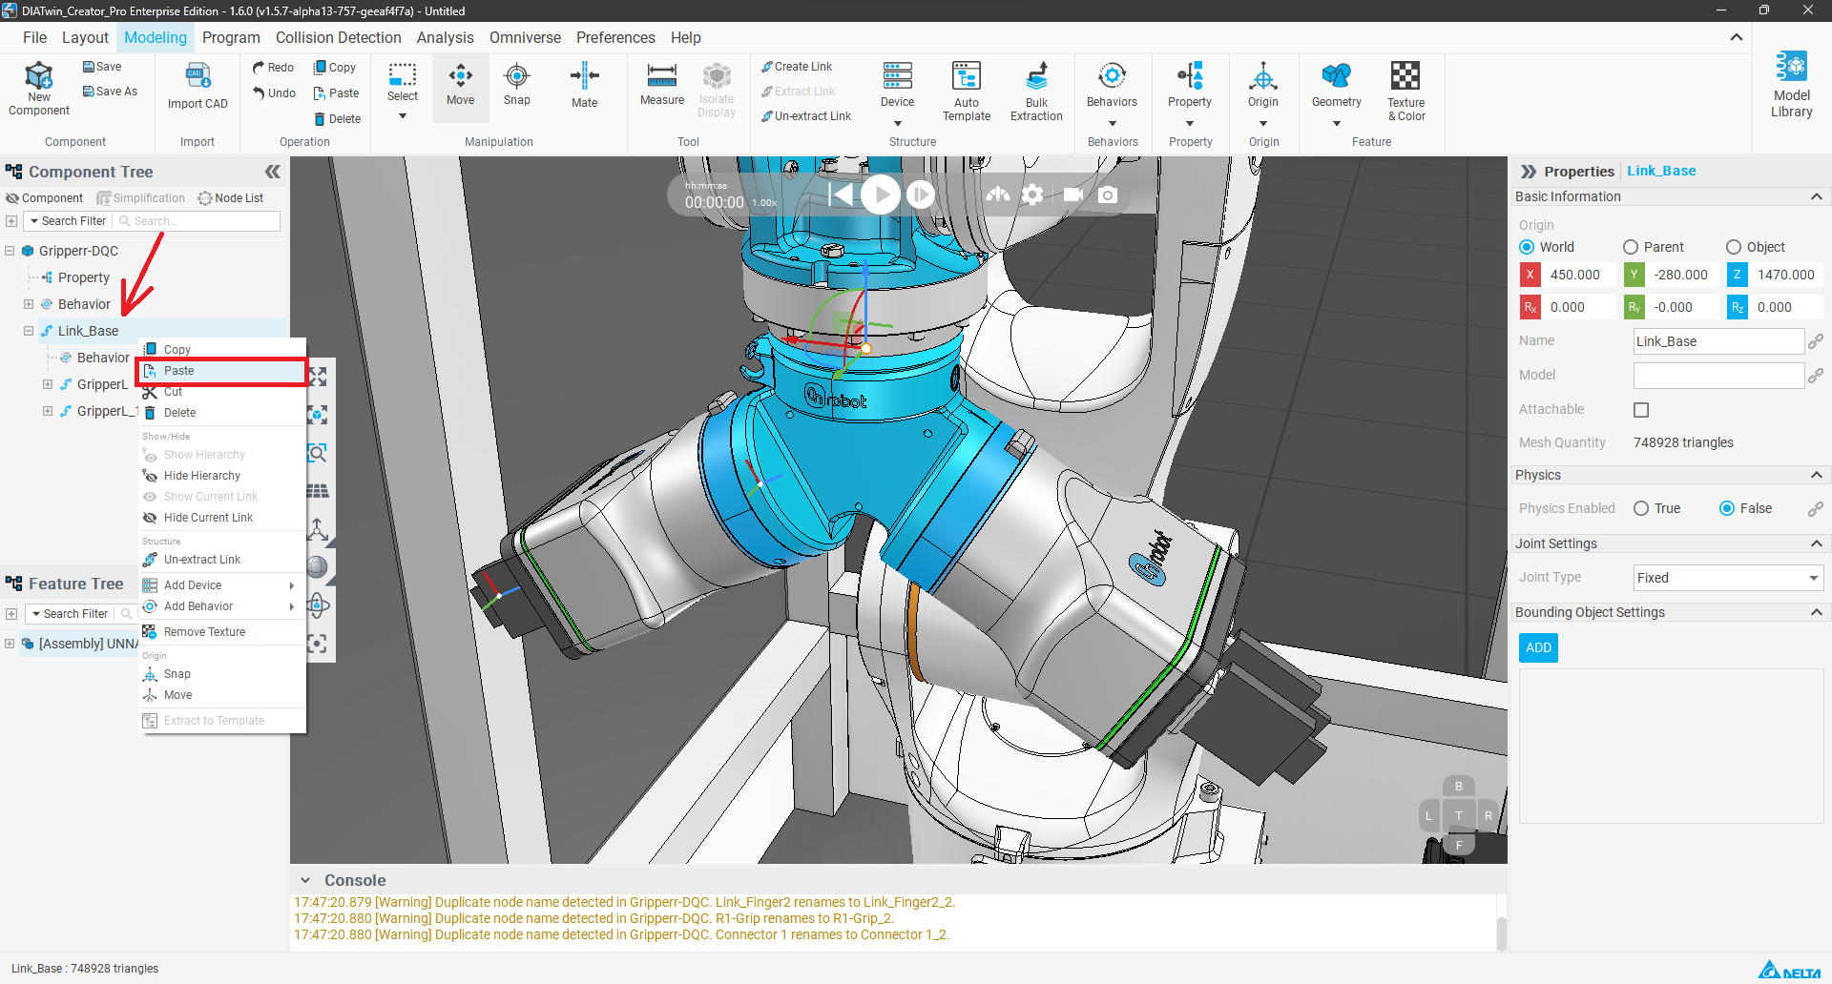Open simulation settings gear
The height and width of the screenshot is (984, 1832).
(1032, 195)
